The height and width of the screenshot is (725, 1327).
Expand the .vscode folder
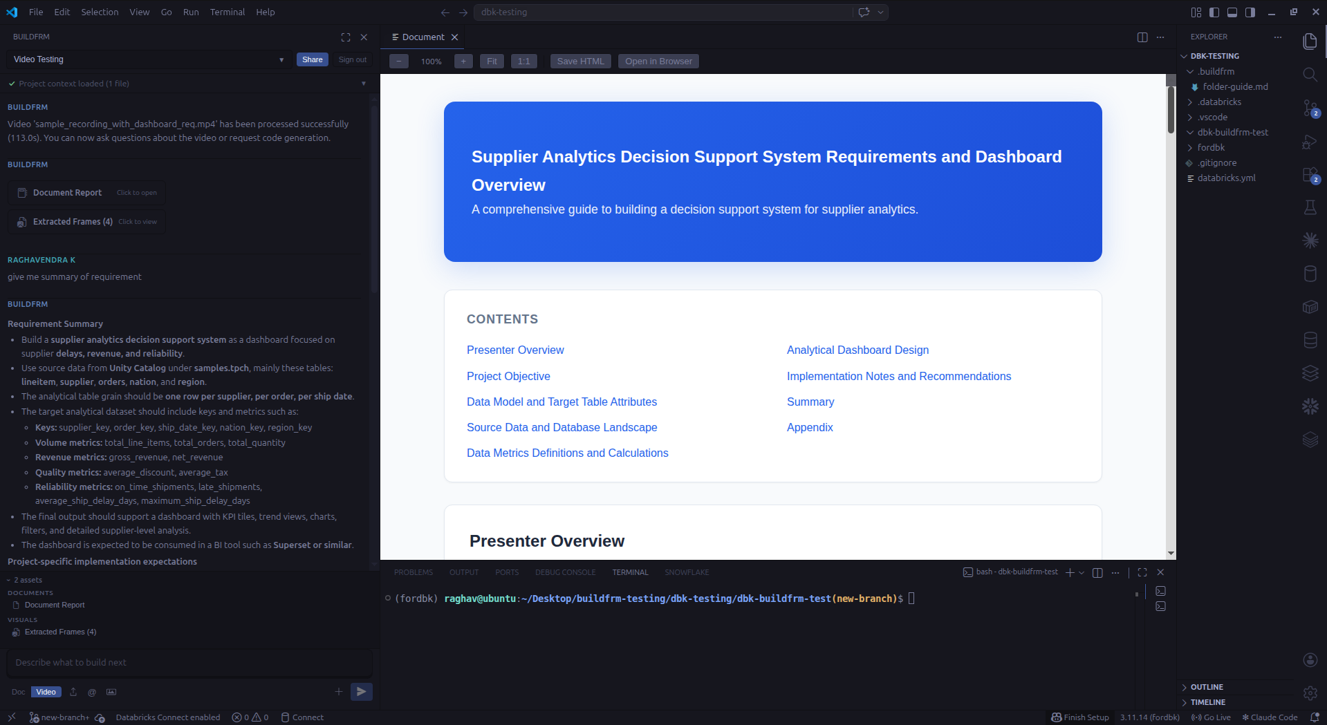[x=1212, y=117]
